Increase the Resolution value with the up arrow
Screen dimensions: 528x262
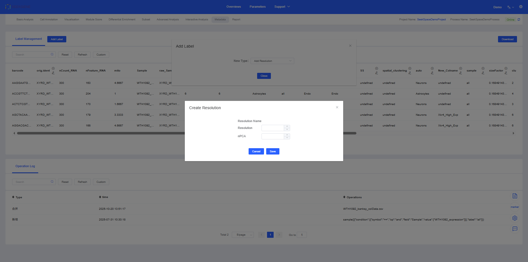(287, 126)
